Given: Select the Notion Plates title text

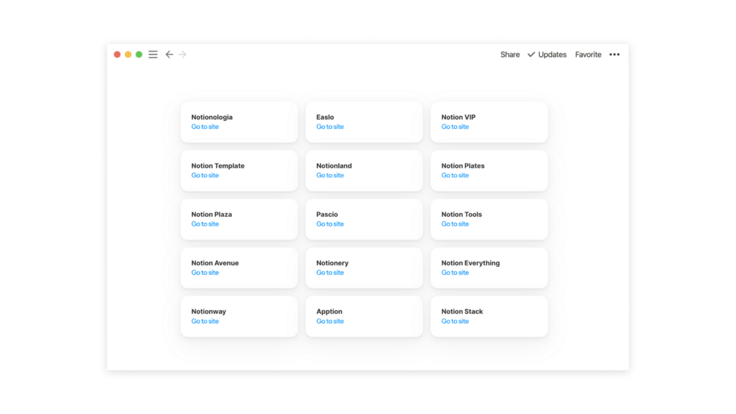Looking at the screenshot, I should pos(463,166).
